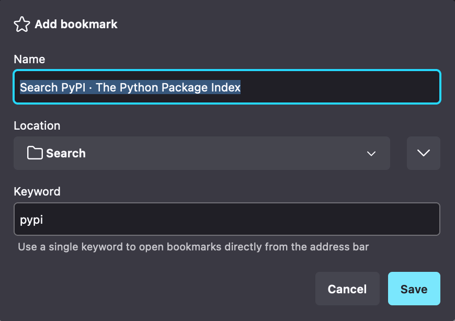Click the highlighted text Search PyPI title

click(130, 87)
